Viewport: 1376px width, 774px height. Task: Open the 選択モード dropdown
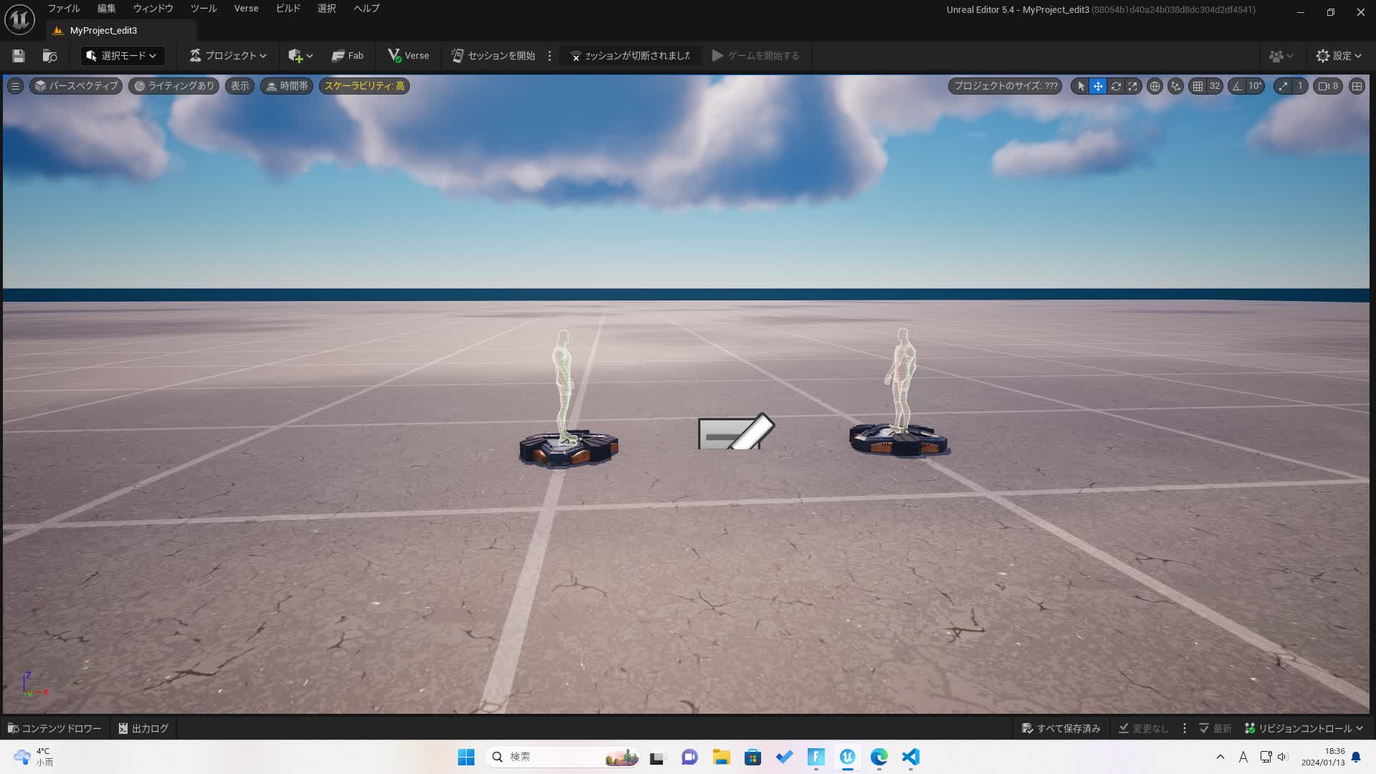click(122, 56)
